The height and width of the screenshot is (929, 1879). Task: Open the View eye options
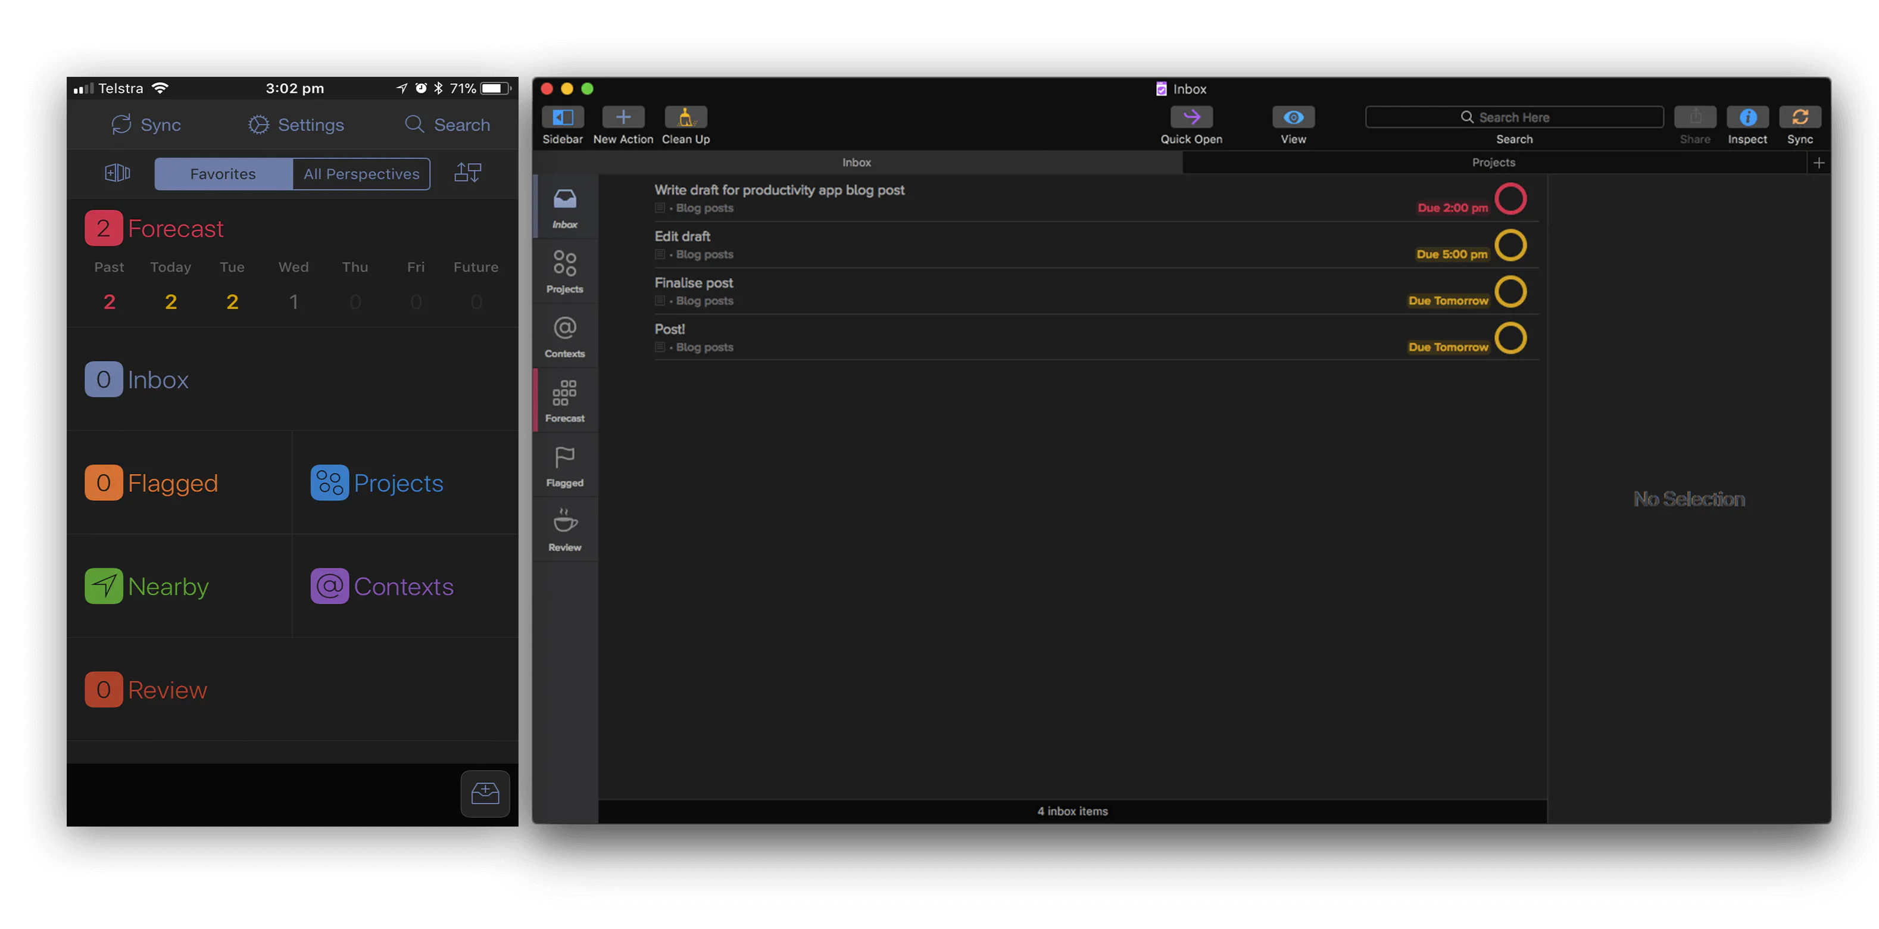1293,117
